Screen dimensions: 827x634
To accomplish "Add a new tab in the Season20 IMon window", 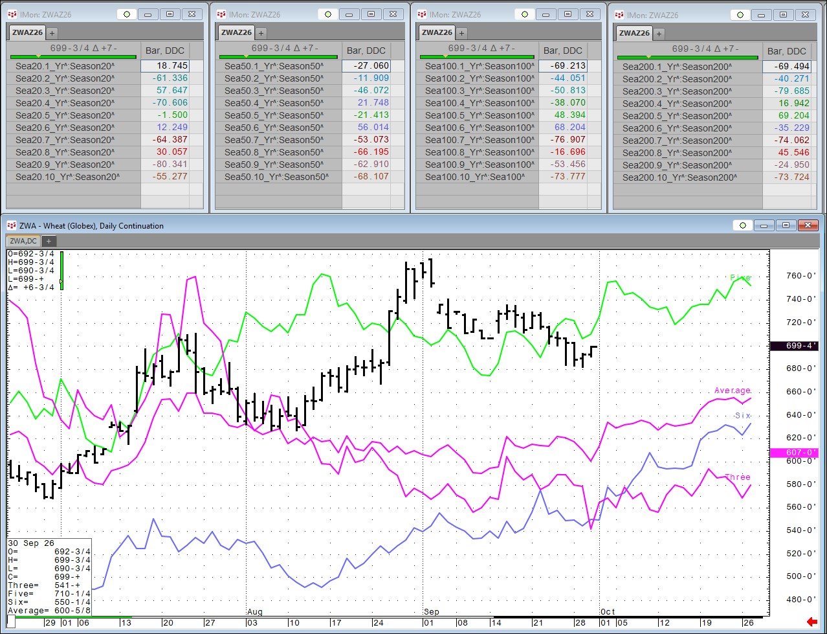I will (52, 33).
